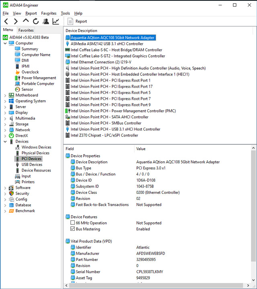Click the ASMedia USB controller device icon
This screenshot has height=289, width=257.
[67, 44]
